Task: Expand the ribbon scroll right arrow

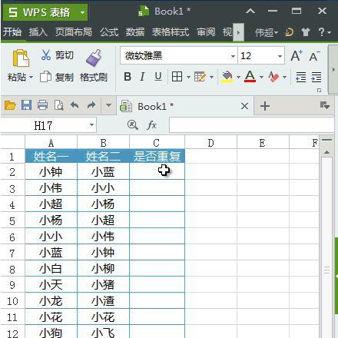Action: tap(333, 69)
